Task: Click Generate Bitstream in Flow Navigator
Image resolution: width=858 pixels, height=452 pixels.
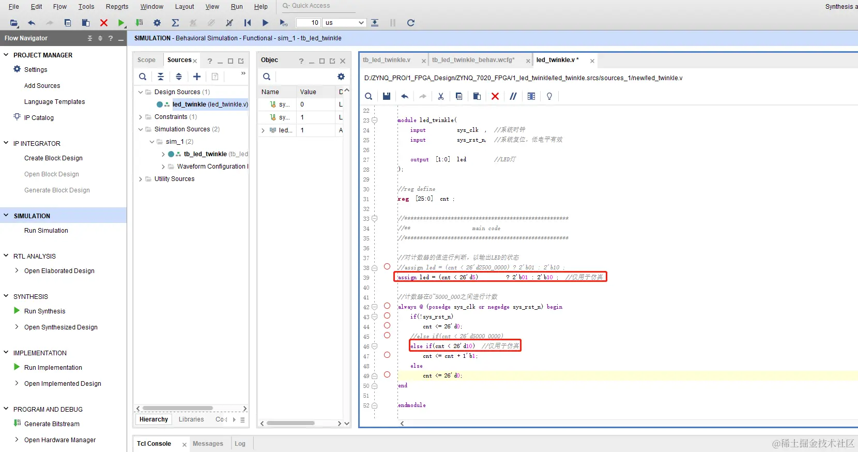Action: click(52, 424)
